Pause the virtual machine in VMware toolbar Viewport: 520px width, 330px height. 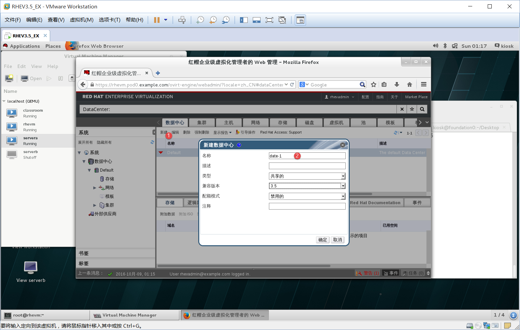157,20
